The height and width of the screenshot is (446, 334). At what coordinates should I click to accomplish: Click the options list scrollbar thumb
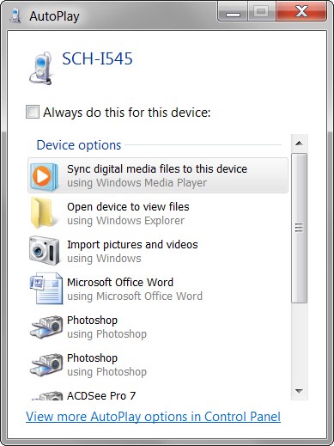coord(299,228)
